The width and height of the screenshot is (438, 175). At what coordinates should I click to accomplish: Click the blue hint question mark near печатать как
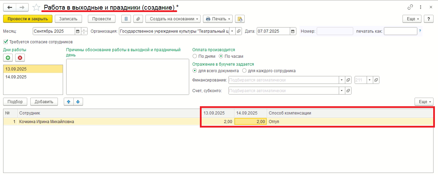(x=420, y=31)
